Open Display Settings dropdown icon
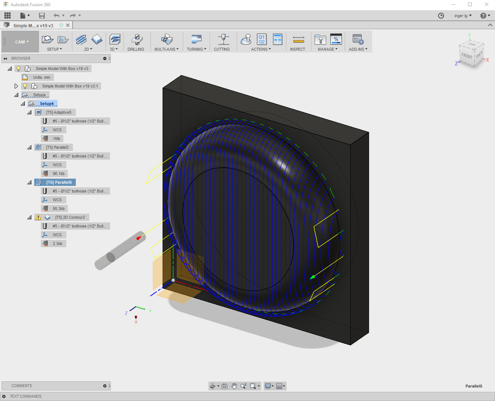 click(269, 386)
